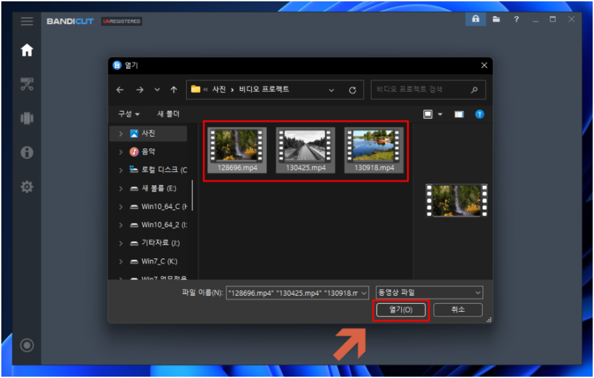Click the 취소 cancel button

(458, 310)
